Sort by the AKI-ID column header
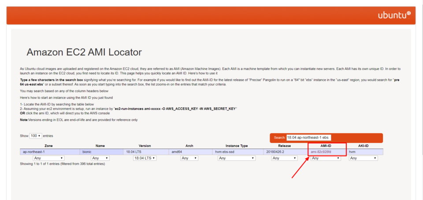 click(364, 145)
